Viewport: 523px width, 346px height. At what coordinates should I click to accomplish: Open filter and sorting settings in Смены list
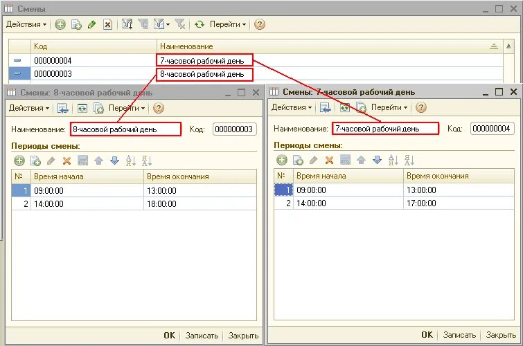[127, 24]
